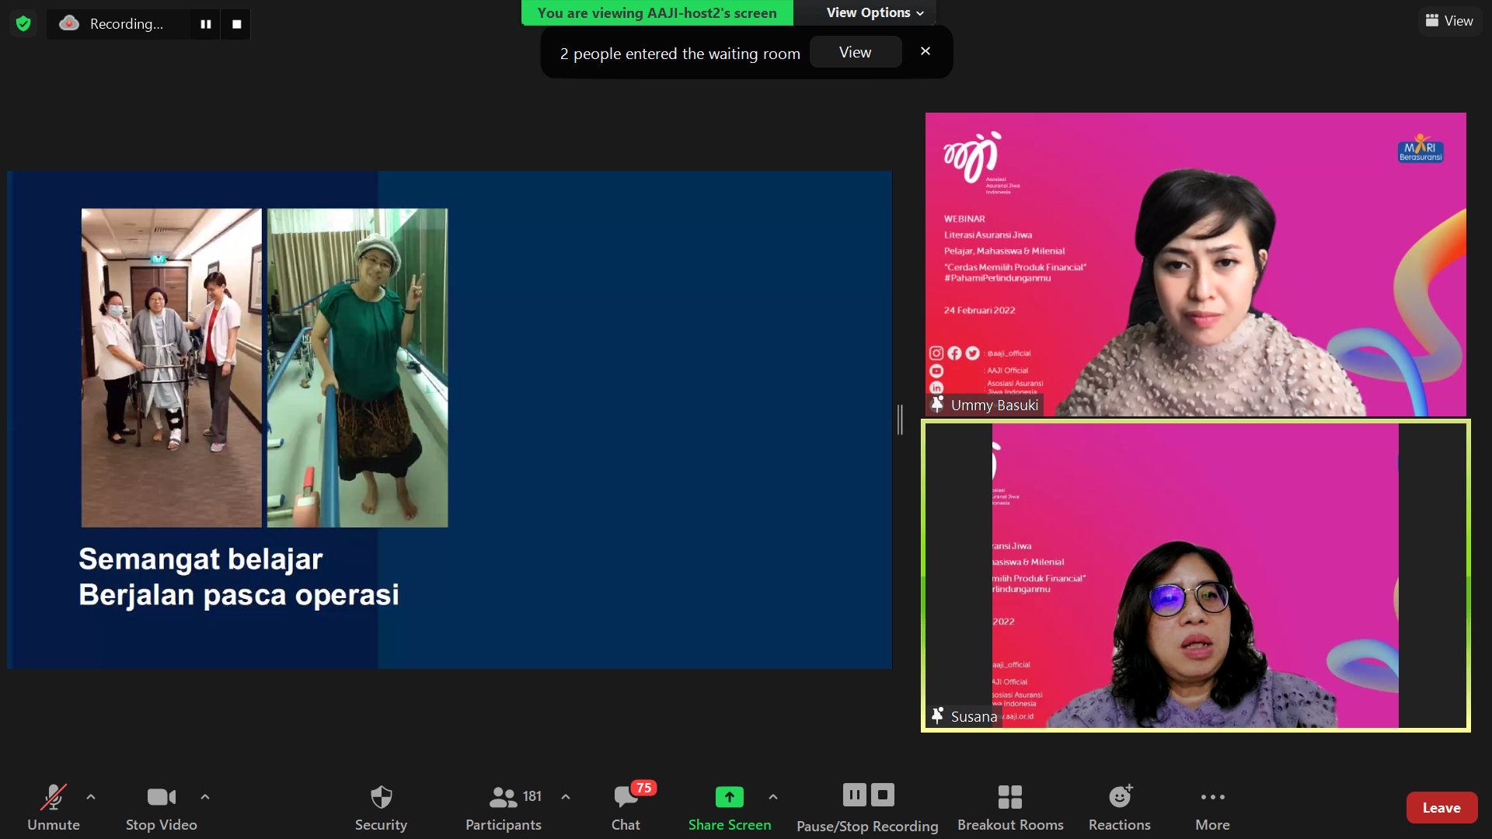Screen dimensions: 1492x839
Task: Click the green Share Screen icon
Action: [x=729, y=796]
